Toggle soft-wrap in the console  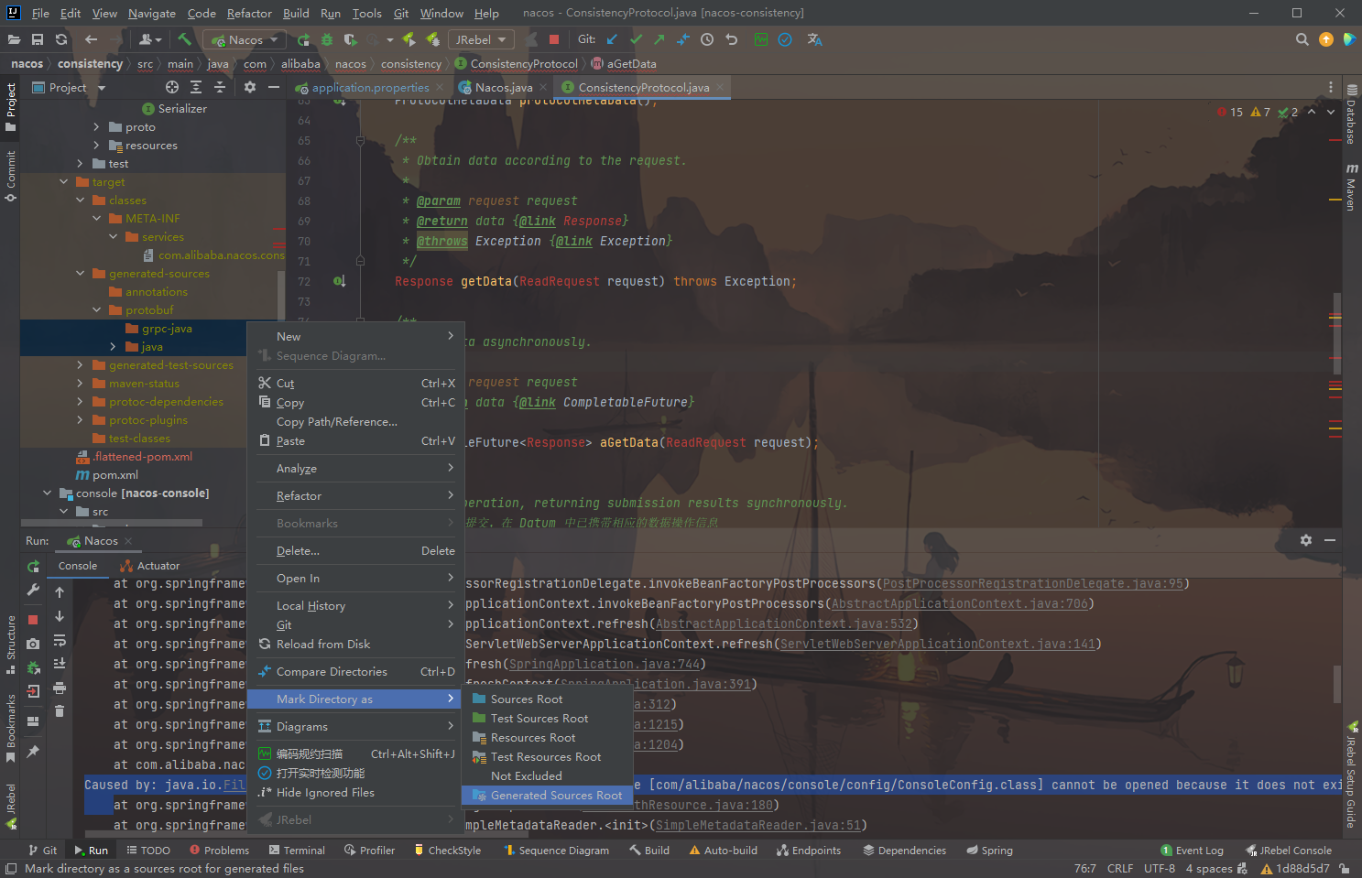60,640
